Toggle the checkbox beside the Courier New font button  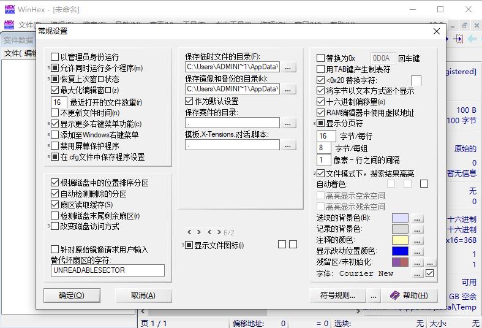pos(430,273)
